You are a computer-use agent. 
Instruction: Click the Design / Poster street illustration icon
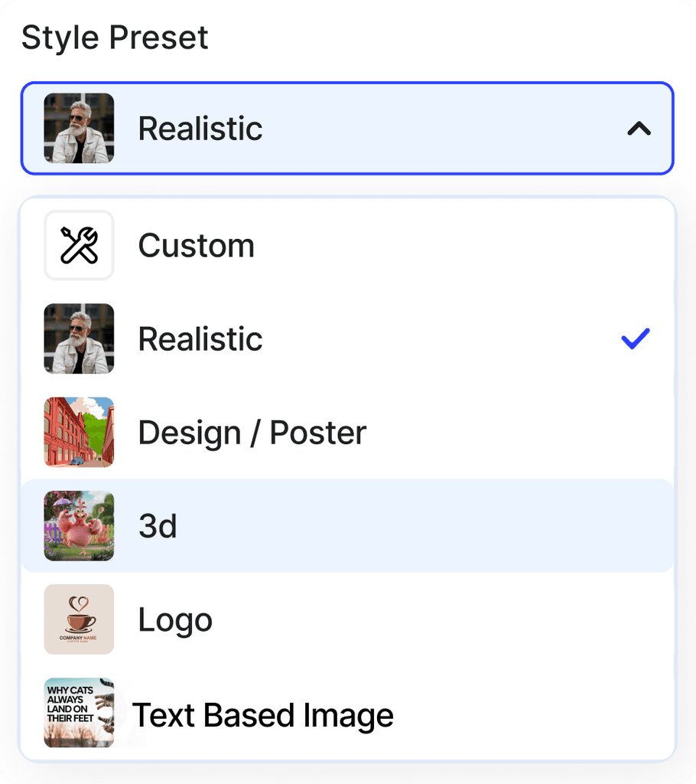point(78,432)
